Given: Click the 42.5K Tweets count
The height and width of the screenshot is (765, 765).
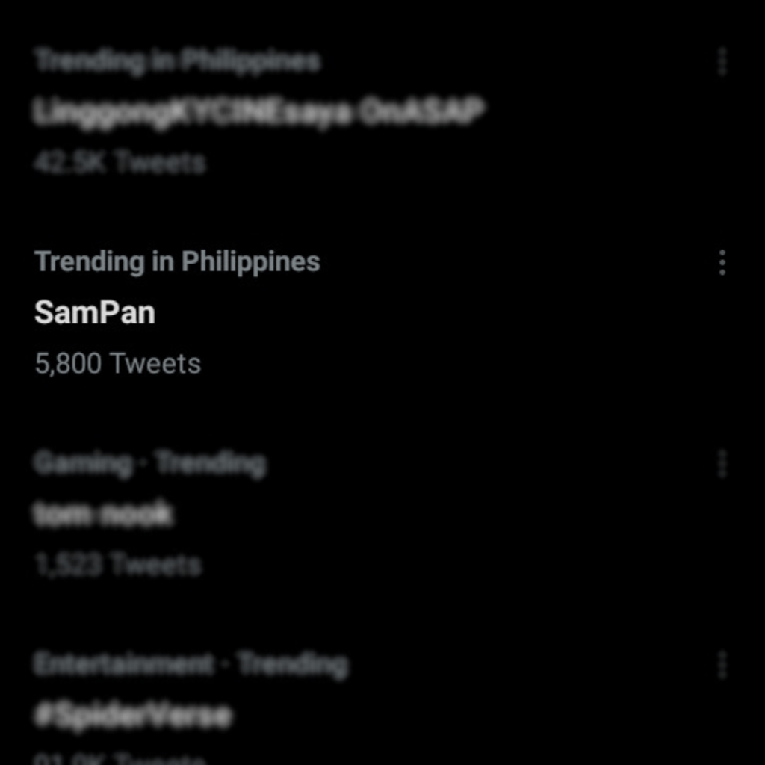Looking at the screenshot, I should click(x=120, y=162).
